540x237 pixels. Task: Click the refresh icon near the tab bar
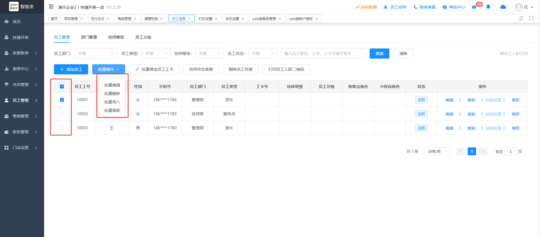[x=521, y=18]
